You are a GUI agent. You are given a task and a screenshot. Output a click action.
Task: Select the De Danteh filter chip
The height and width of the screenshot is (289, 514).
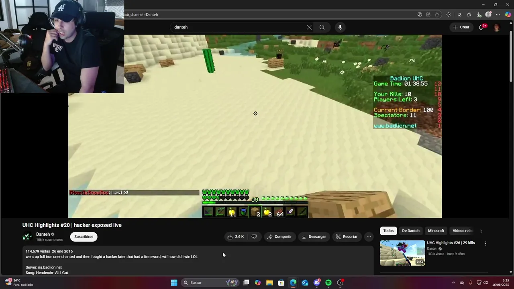pyautogui.click(x=411, y=231)
